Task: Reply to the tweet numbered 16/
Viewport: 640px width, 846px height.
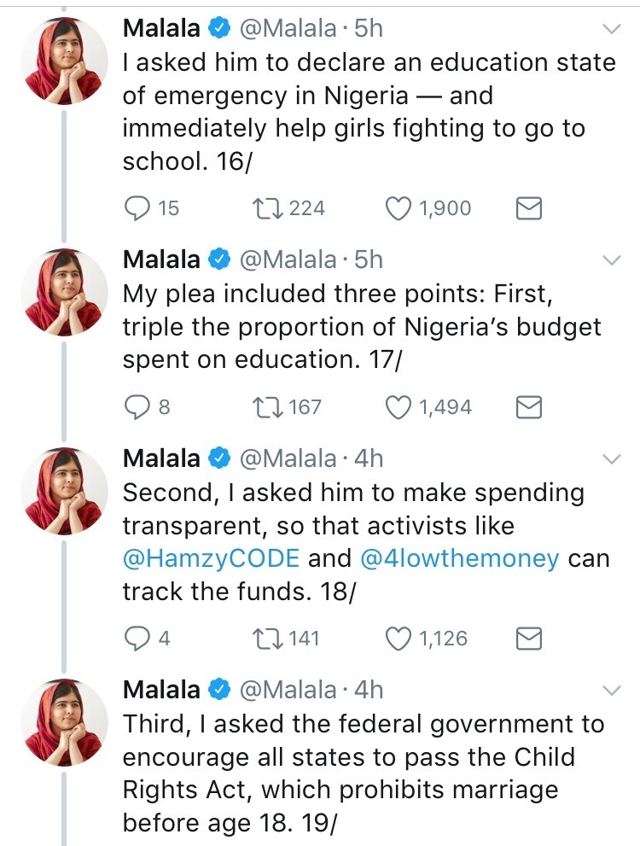Action: 137,207
